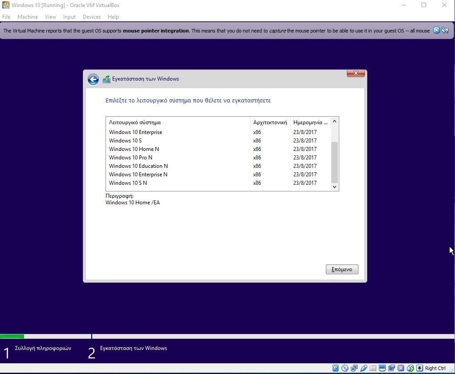The image size is (455, 374).
Task: Dismiss the mouse pointer integration notification
Action: (436, 30)
